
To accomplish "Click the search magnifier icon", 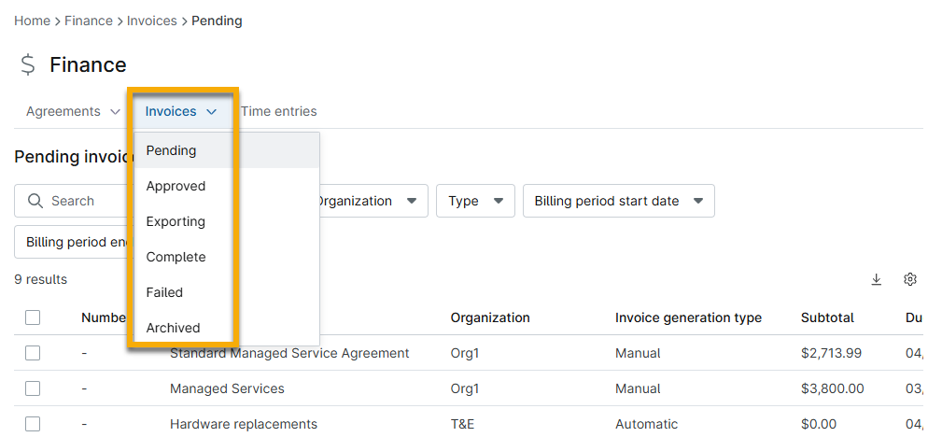I will tap(35, 201).
